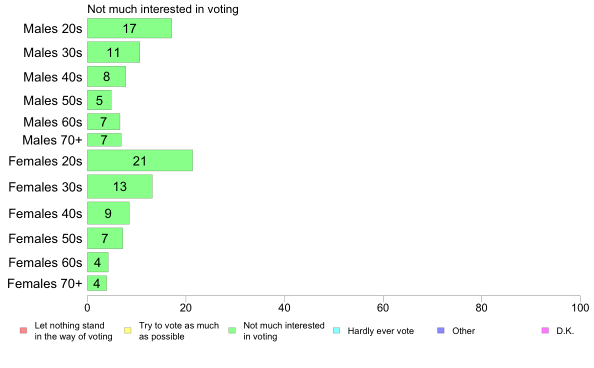Click the cyan 'Hardly ever vote' legend swatch
This screenshot has height=368, width=594.
click(336, 330)
